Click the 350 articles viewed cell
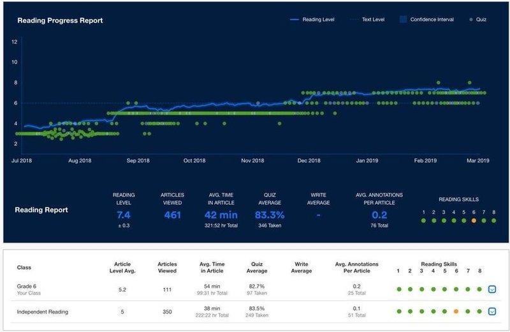The width and height of the screenshot is (510, 332). tap(167, 312)
